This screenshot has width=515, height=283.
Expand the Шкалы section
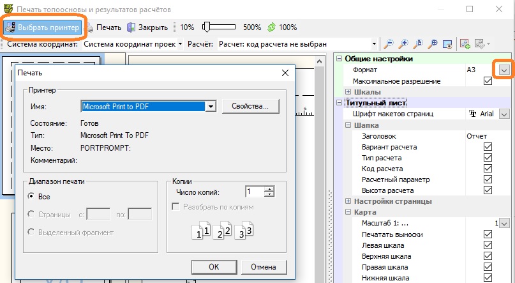(348, 92)
